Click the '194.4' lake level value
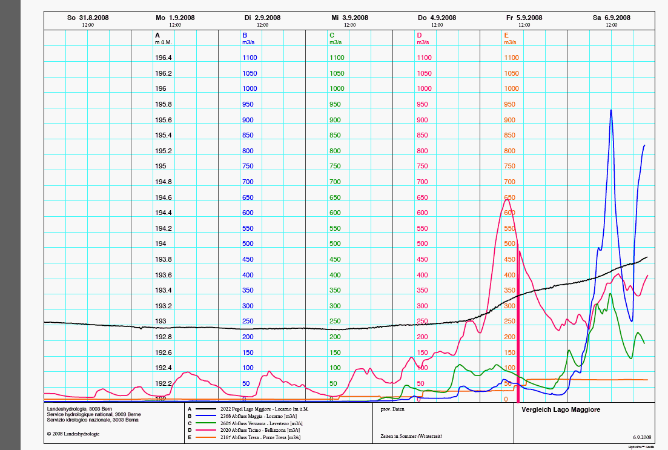The width and height of the screenshot is (668, 450). [x=164, y=213]
